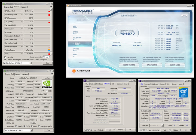Click the SUBMIT SAVED button

[x=175, y=65]
